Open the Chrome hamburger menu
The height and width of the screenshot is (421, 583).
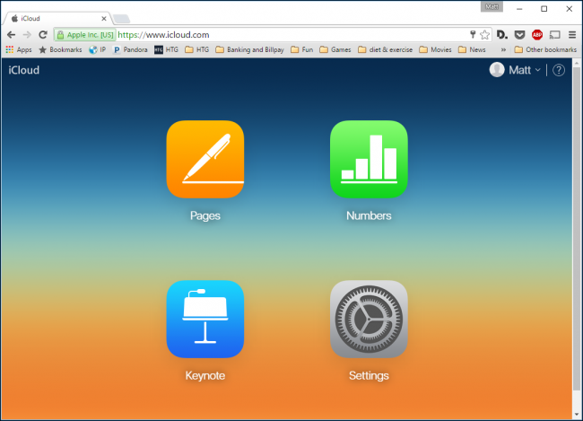point(572,35)
